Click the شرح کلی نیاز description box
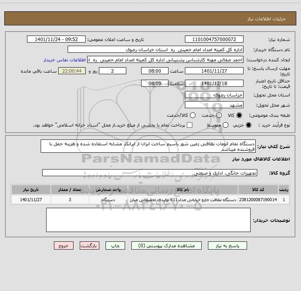 [148, 146]
